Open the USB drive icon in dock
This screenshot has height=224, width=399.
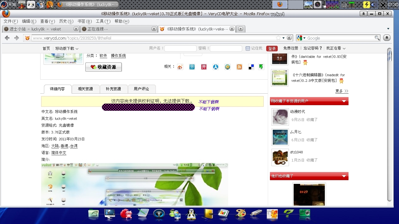[x=256, y=213]
